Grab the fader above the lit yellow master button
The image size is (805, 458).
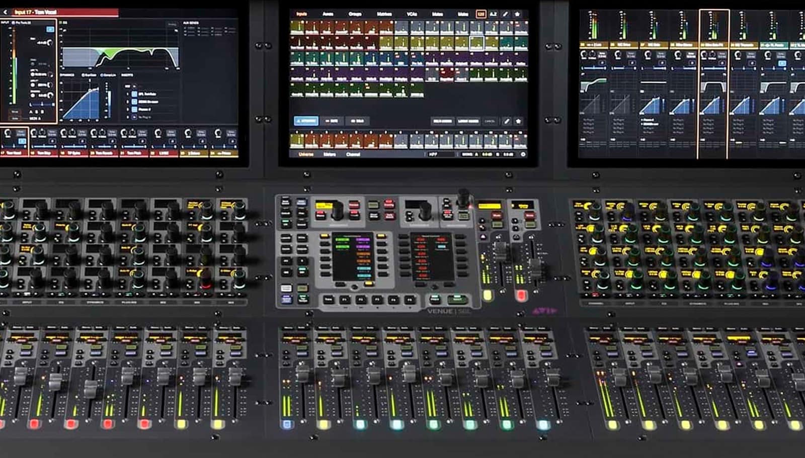click(x=500, y=251)
